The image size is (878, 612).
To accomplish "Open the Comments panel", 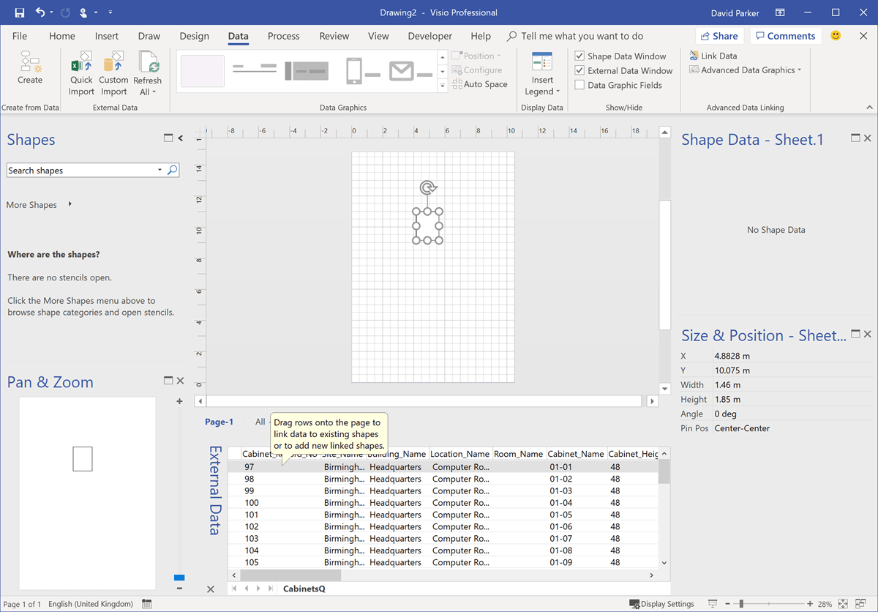I will [784, 35].
